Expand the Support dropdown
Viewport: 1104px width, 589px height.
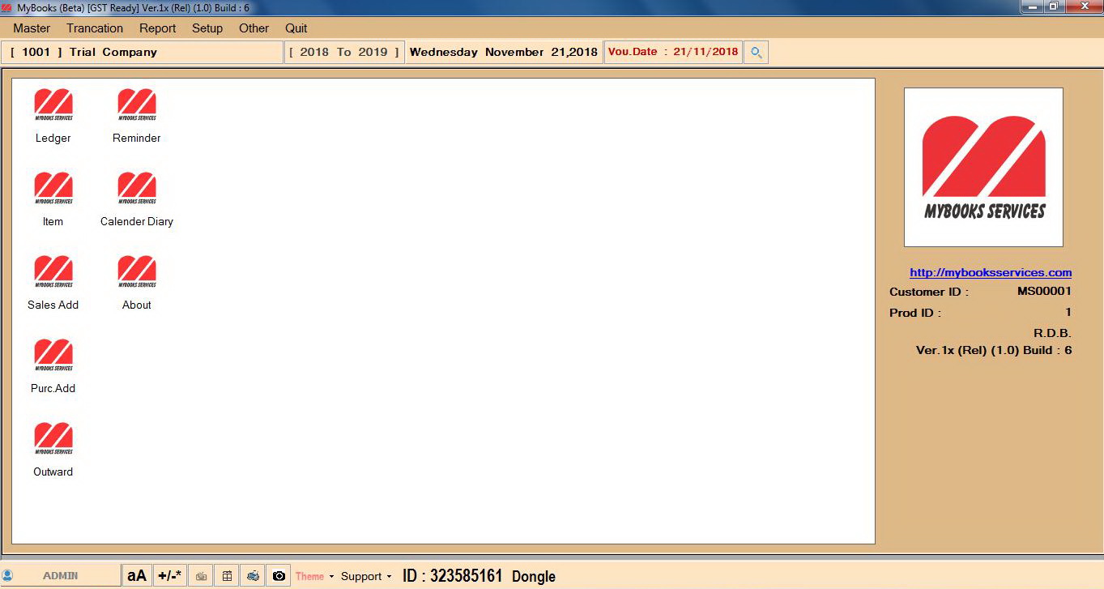point(366,576)
